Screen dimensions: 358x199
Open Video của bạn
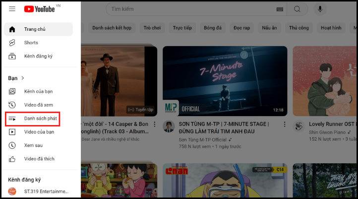pos(38,132)
